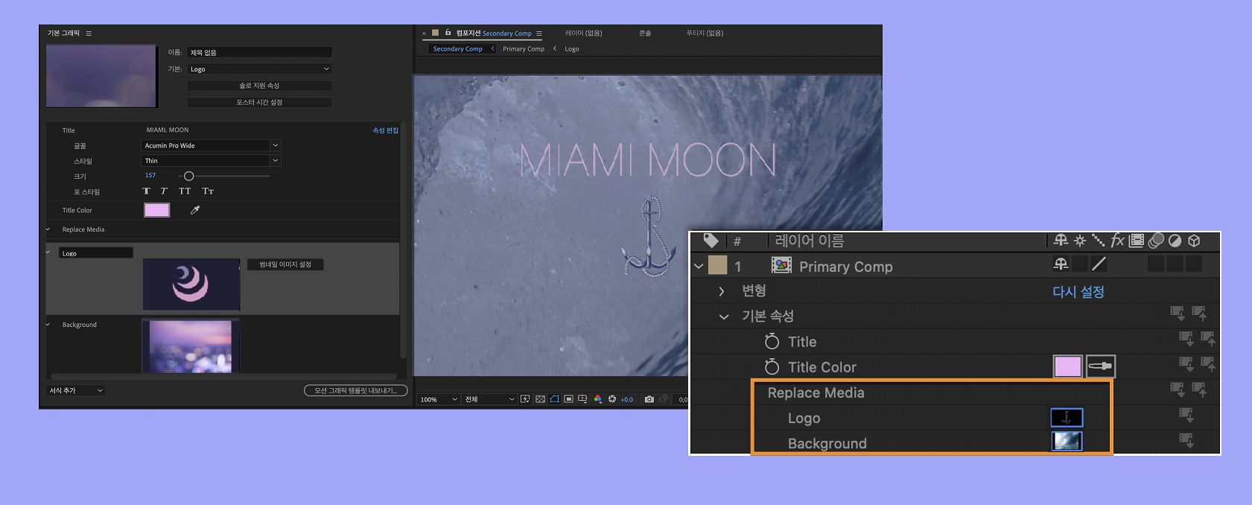This screenshot has width=1252, height=505.
Task: Toggle quality switch on Primary Comp layer
Action: 1099,264
